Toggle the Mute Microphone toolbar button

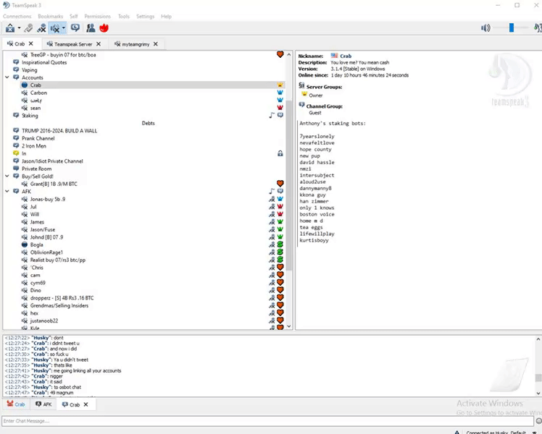click(x=41, y=28)
